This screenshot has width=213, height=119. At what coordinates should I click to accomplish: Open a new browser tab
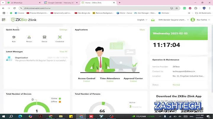click(120, 3)
